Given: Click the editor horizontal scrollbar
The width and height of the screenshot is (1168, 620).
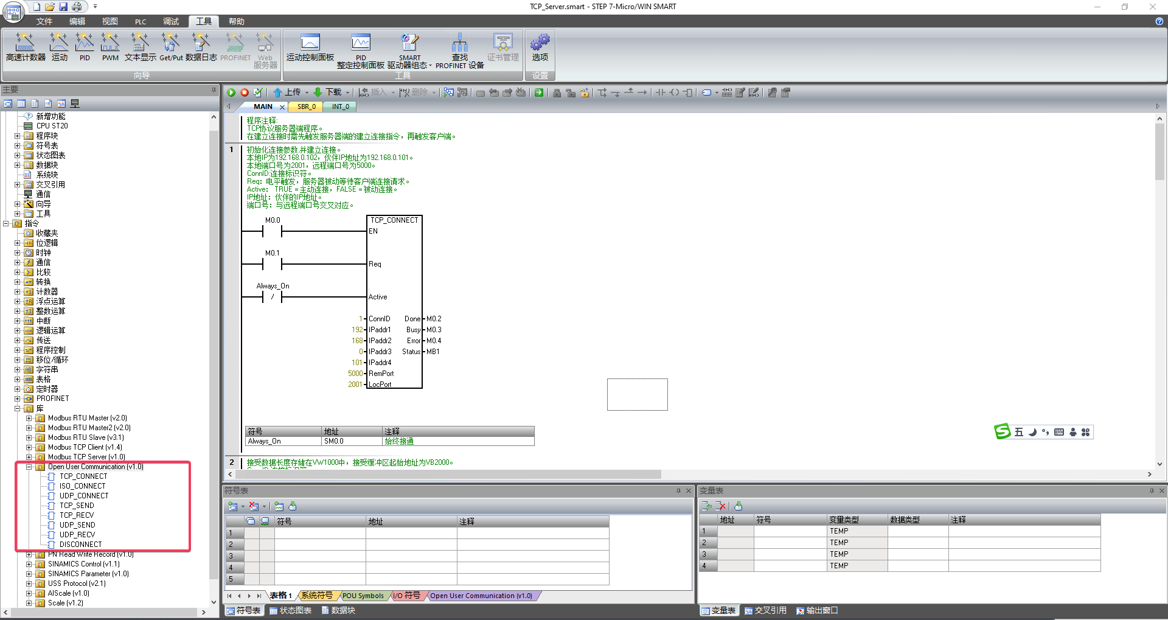Looking at the screenshot, I should point(448,474).
